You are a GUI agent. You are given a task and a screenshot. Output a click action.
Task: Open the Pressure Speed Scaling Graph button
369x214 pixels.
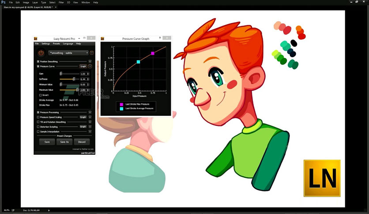83,117
